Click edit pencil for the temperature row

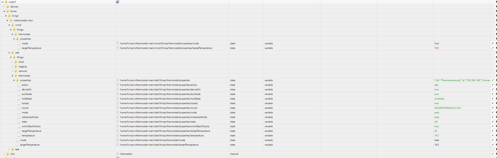[492, 135]
